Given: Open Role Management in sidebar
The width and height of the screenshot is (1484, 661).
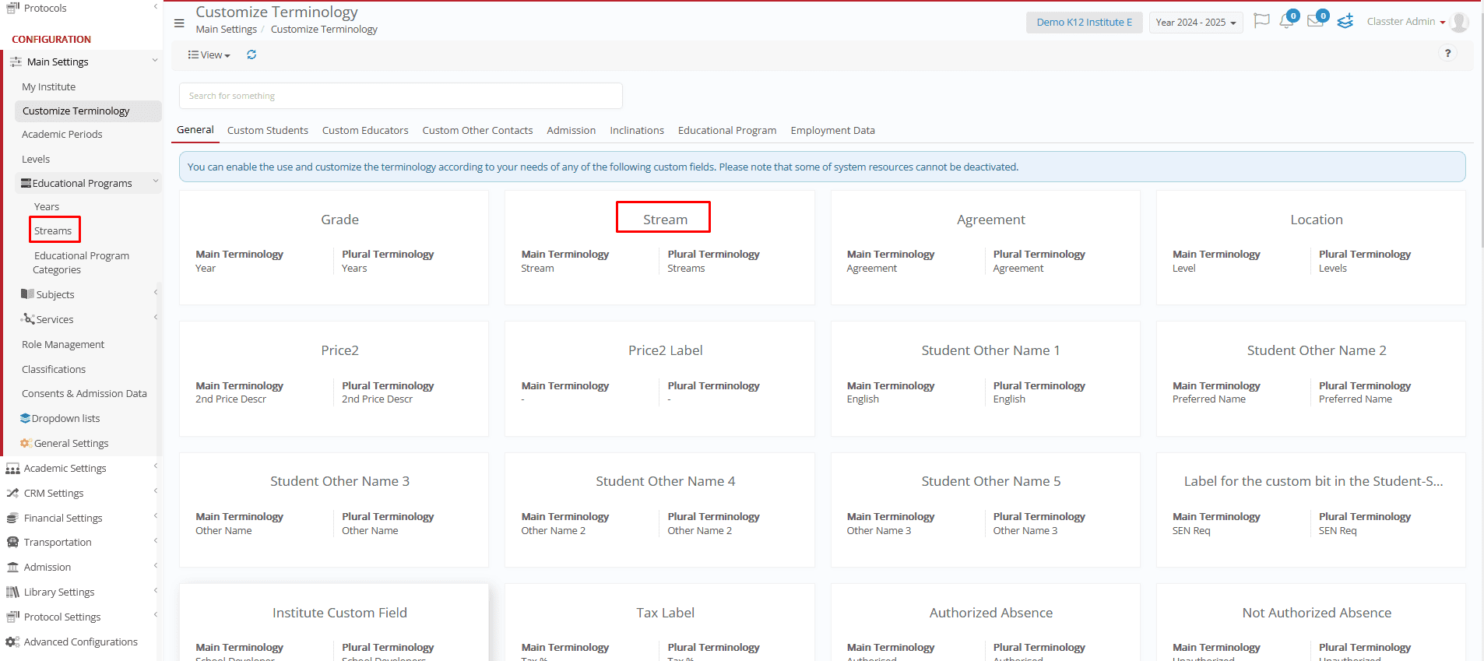Looking at the screenshot, I should click(63, 344).
